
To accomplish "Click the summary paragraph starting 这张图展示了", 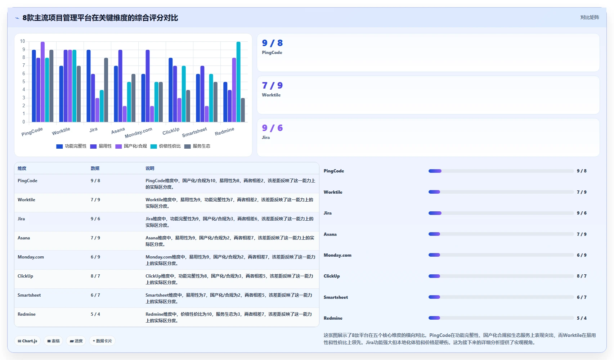I will coord(460,339).
